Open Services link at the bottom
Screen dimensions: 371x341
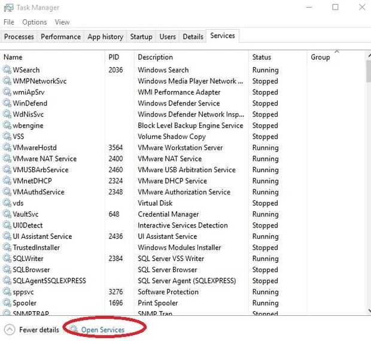[x=103, y=330]
